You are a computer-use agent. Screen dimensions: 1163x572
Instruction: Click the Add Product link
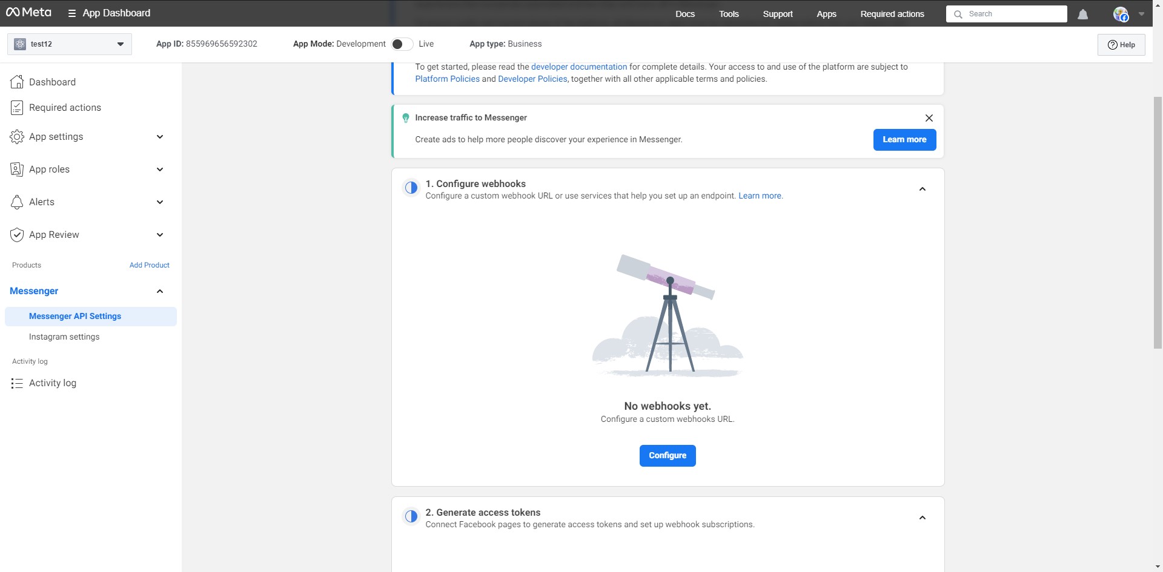point(149,265)
